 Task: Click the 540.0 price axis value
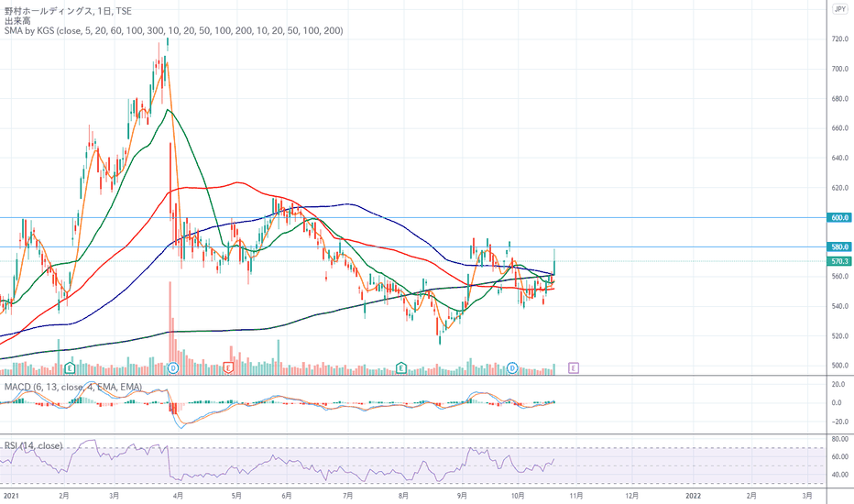[840, 306]
